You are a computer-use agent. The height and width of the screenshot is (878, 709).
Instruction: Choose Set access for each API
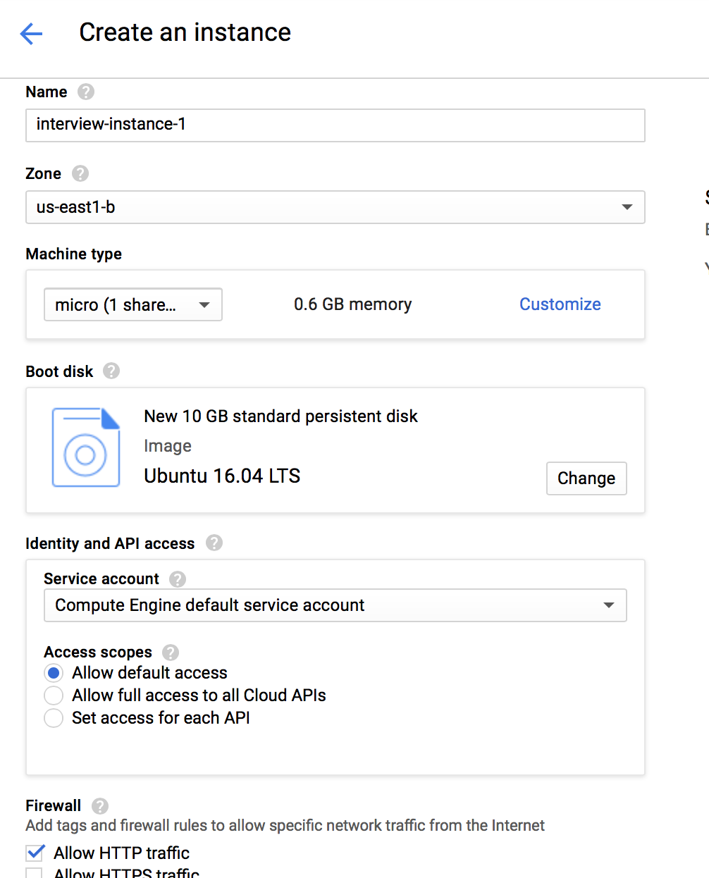(x=54, y=718)
